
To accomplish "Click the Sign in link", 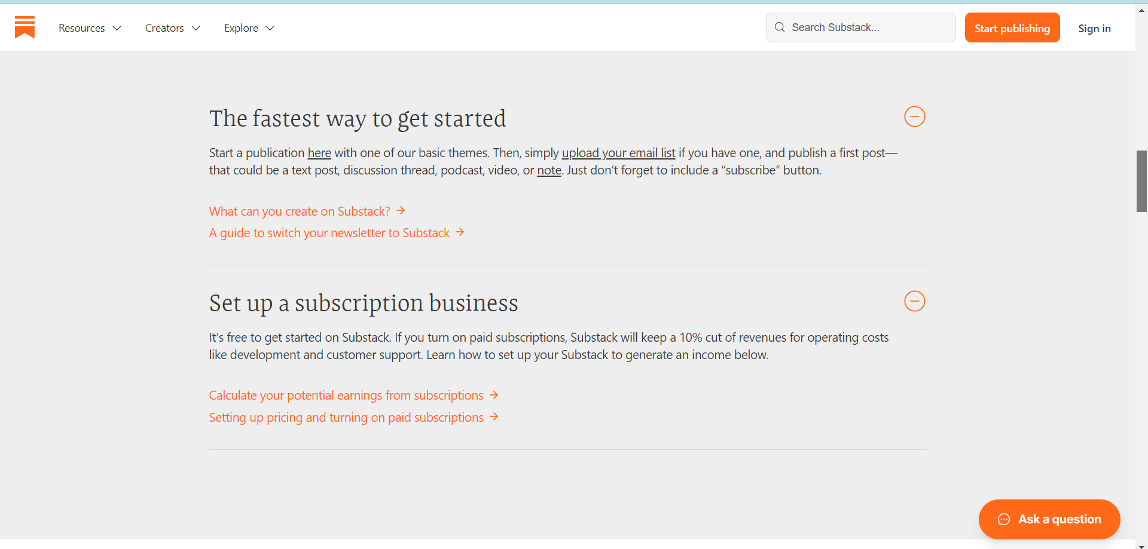I will tap(1094, 29).
